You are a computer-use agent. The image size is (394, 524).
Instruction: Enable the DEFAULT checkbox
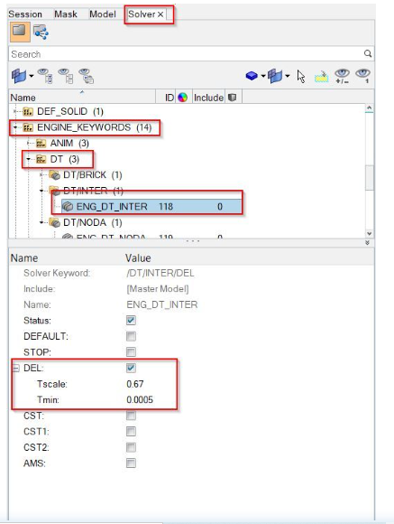[x=131, y=336]
